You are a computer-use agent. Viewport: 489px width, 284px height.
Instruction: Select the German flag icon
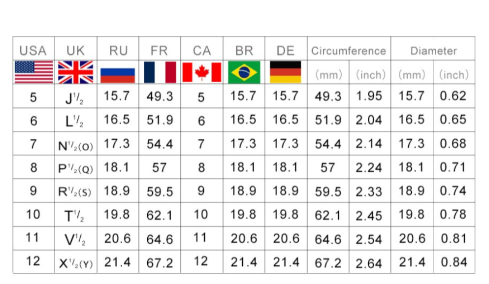coord(286,72)
